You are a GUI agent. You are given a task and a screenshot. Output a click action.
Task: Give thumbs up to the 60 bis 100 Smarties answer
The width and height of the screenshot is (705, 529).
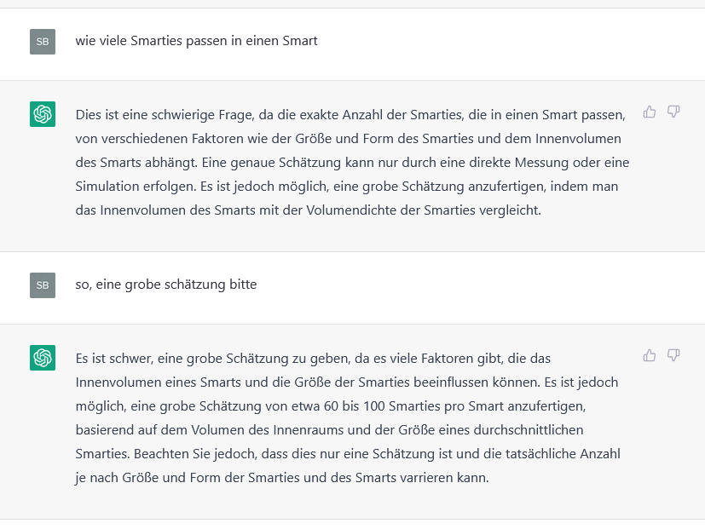(650, 355)
